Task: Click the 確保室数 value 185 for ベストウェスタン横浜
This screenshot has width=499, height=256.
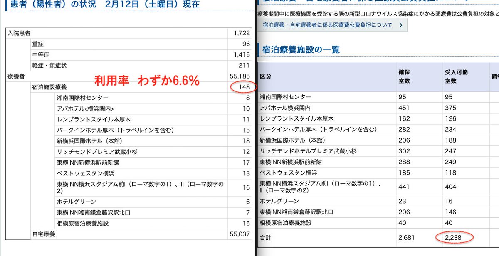Action: coord(404,172)
